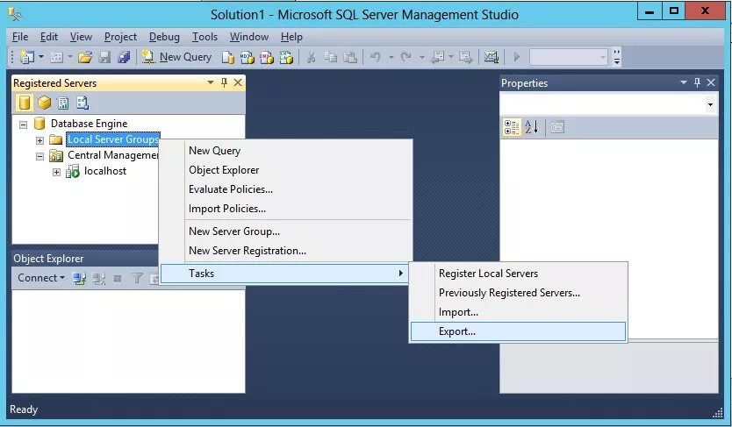Click the Activity Monitor icon
Viewport: 732px width, 427px height.
(491, 57)
